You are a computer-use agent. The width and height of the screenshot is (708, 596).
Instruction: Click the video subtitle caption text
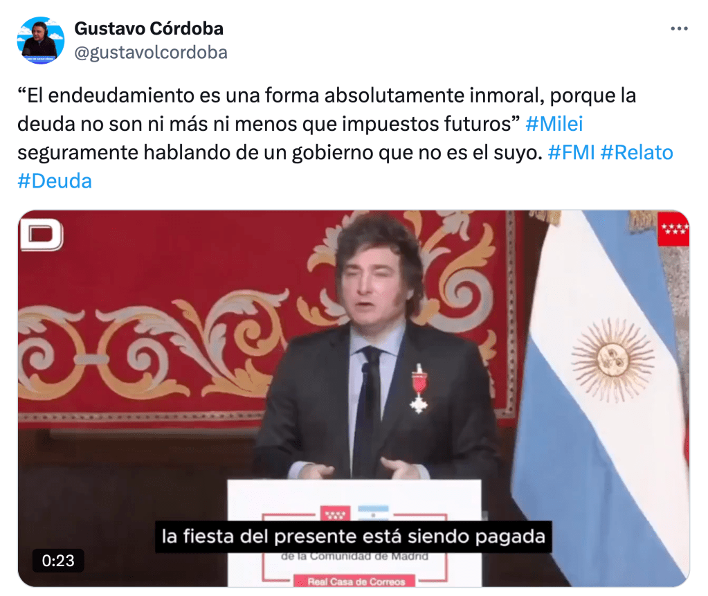point(354,537)
